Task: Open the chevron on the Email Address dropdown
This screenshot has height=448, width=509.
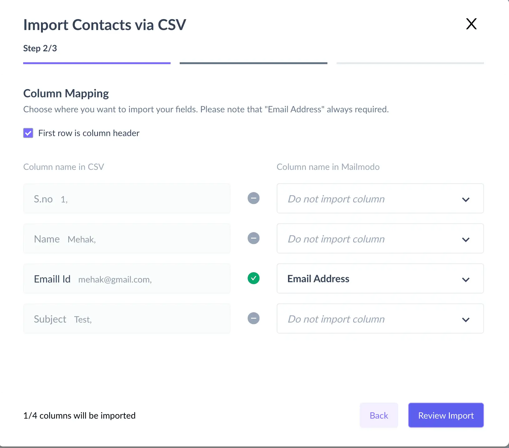Action: [465, 280]
